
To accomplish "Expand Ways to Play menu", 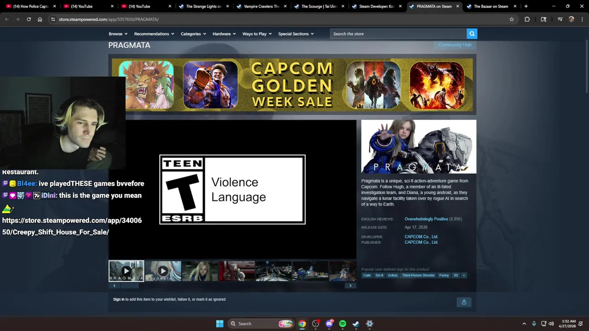I will pos(257,34).
